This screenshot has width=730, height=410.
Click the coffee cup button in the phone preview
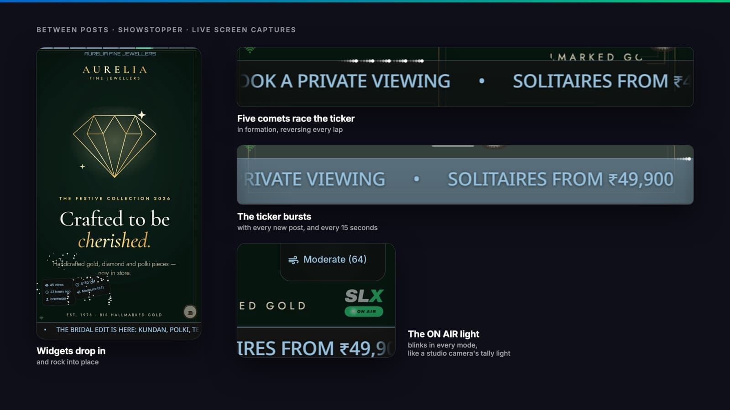(190, 312)
